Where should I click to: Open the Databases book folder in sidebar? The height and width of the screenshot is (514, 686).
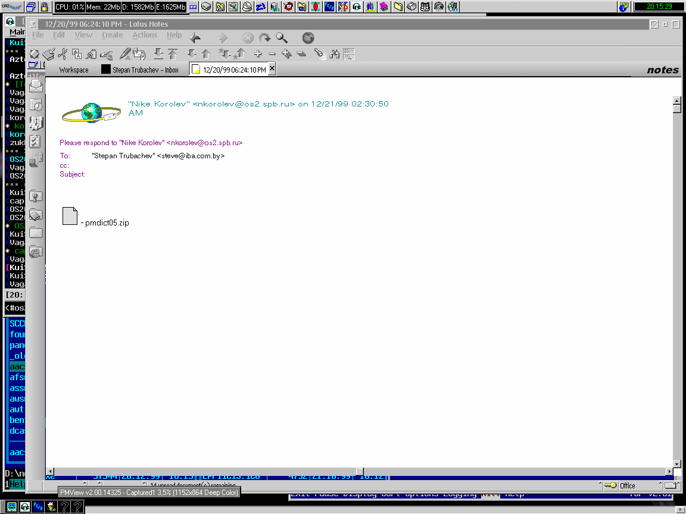click(x=36, y=215)
